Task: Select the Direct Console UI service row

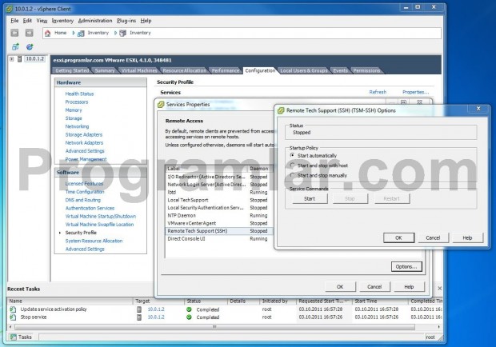Action: (x=219, y=238)
